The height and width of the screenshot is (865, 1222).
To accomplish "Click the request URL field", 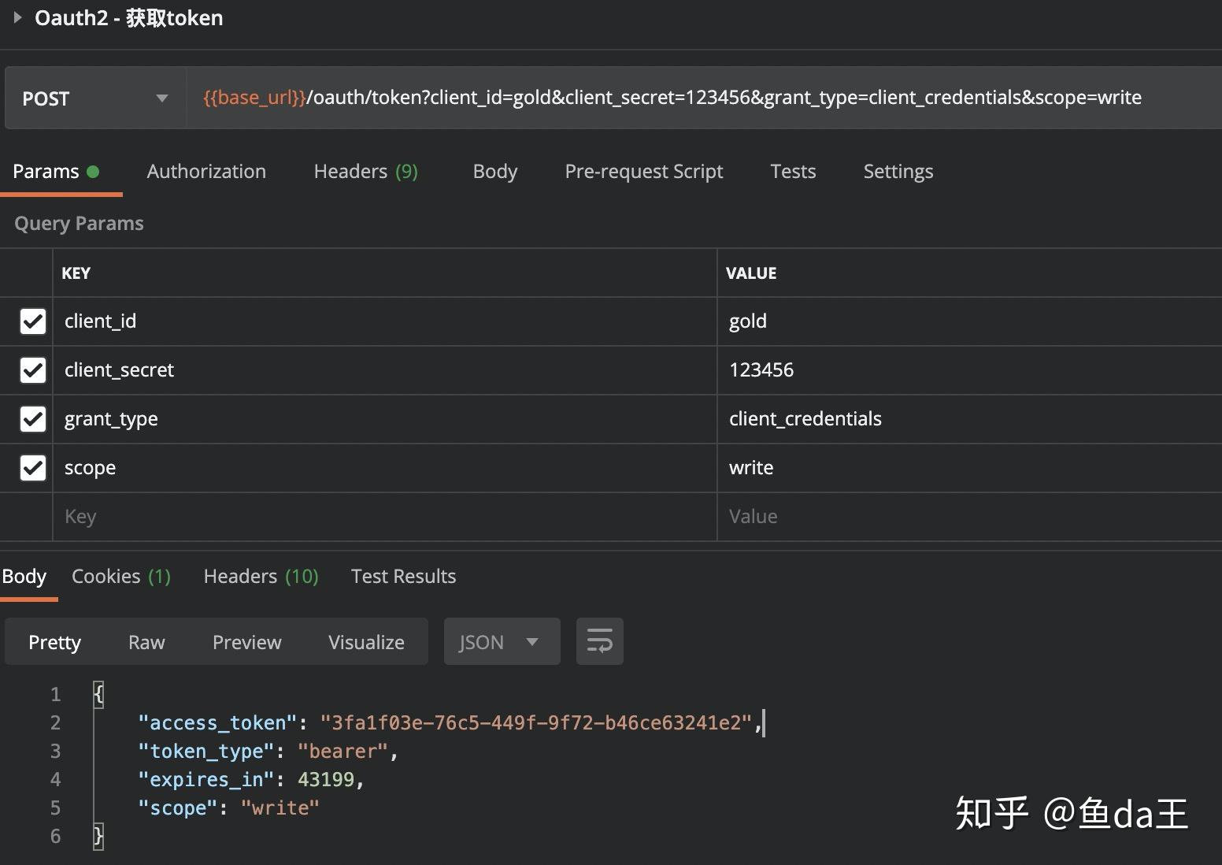I will point(704,98).
